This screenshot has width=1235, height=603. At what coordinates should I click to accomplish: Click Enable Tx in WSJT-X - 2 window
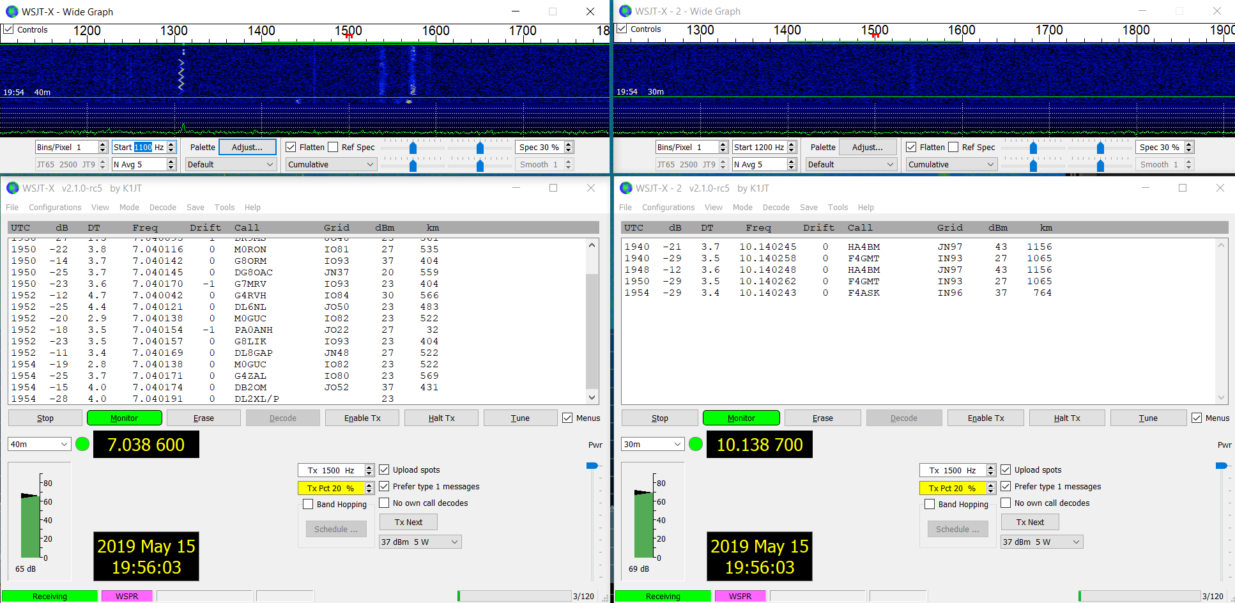point(986,418)
